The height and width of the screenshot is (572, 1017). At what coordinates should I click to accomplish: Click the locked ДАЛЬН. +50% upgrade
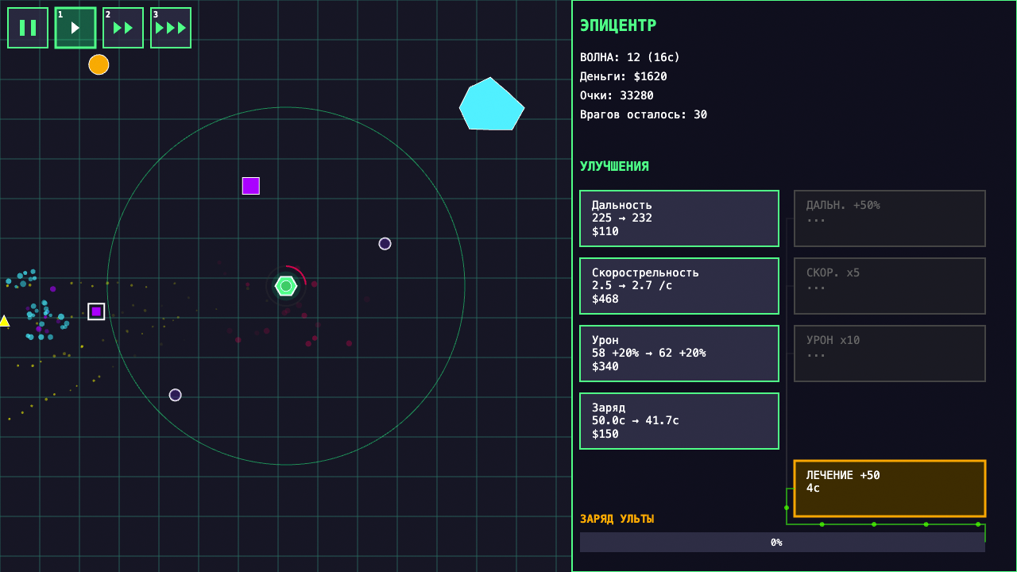pos(890,218)
